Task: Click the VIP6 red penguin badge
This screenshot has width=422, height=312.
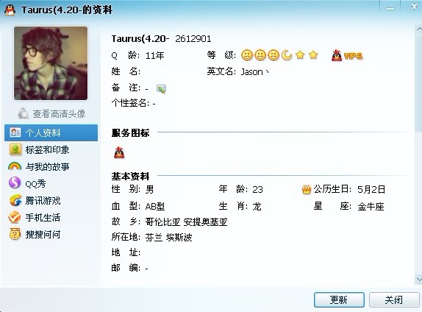Action: pos(347,55)
